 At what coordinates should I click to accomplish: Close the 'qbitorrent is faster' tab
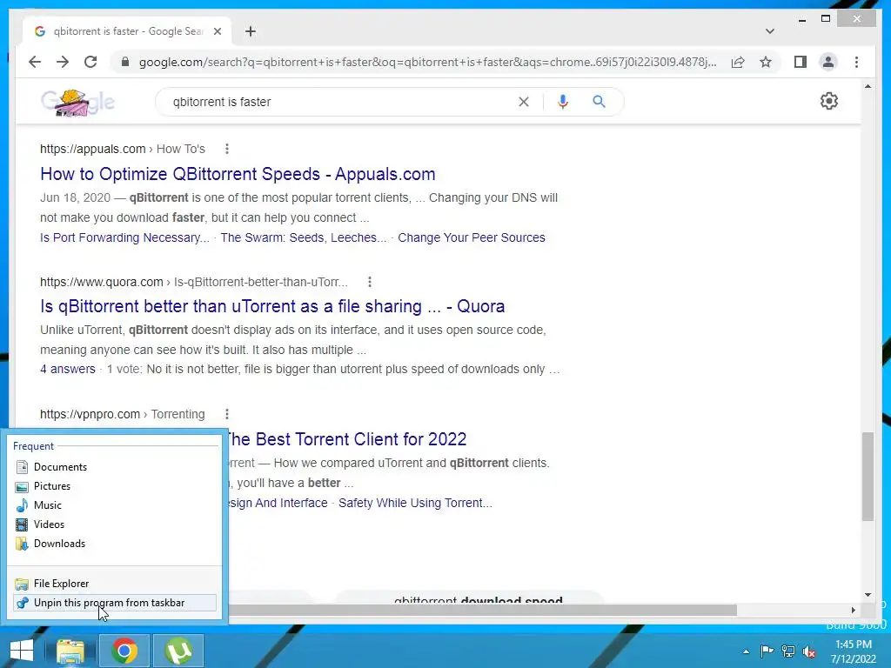pos(217,31)
